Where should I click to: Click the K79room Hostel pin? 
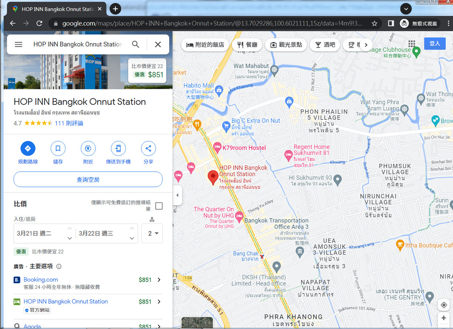click(x=217, y=148)
